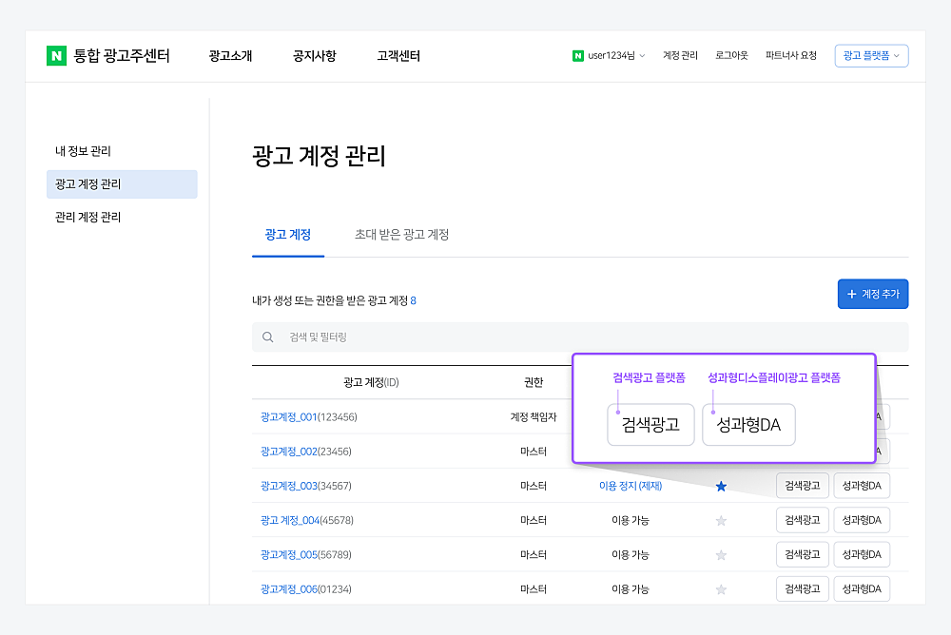Click 검색광고 button for 광고계정_006
The image size is (951, 635).
point(803,589)
